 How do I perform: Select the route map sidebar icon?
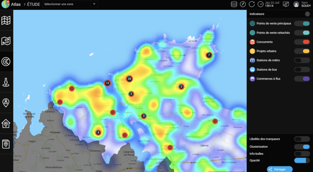[x=6, y=41]
